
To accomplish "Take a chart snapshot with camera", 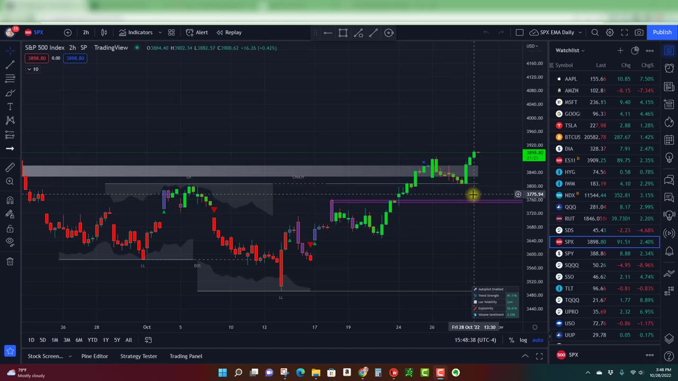I will pos(639,32).
